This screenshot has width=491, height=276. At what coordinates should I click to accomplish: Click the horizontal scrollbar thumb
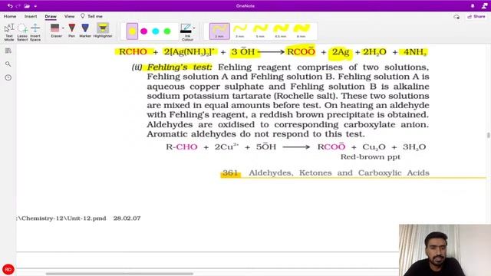120,274
